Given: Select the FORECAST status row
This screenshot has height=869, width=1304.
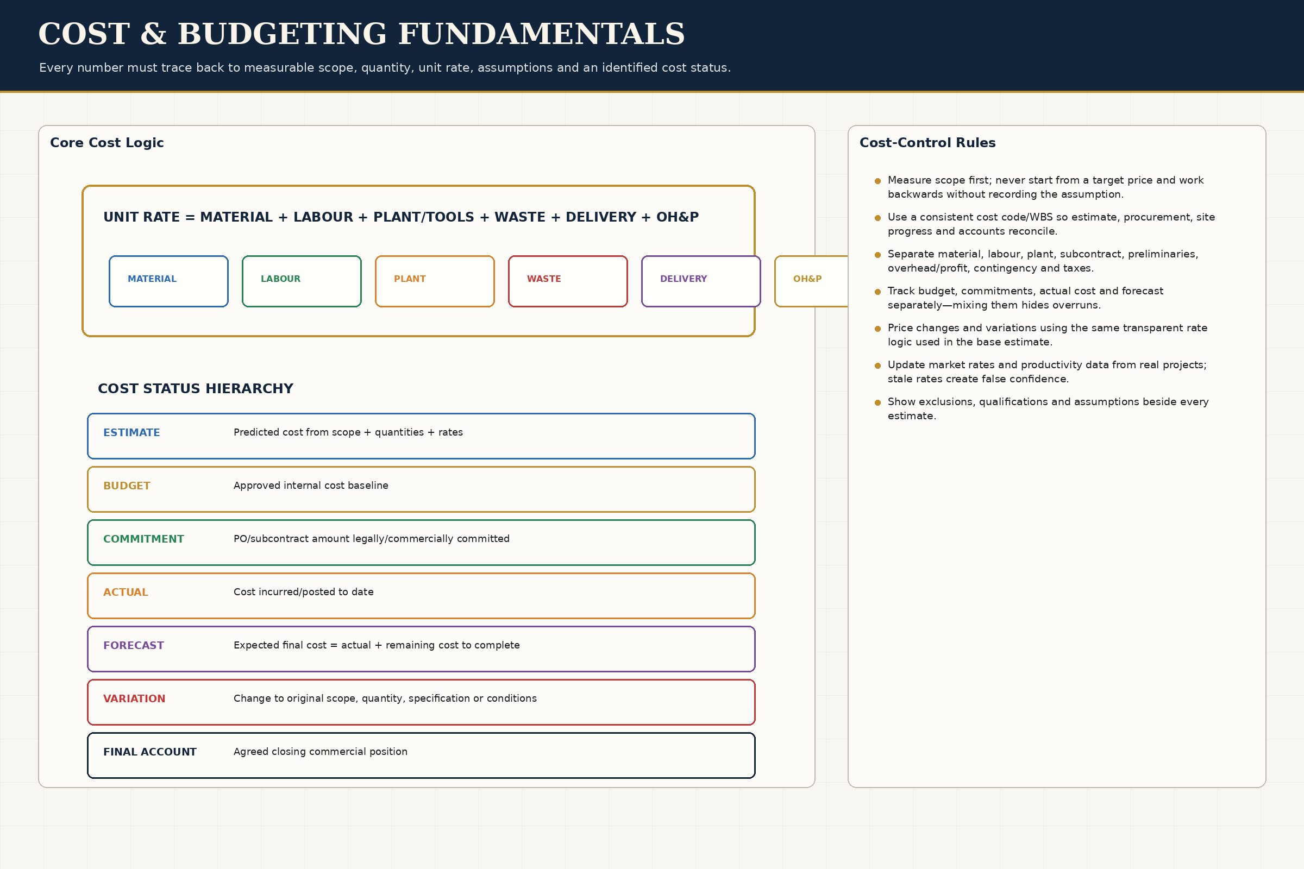Looking at the screenshot, I should (x=422, y=649).
